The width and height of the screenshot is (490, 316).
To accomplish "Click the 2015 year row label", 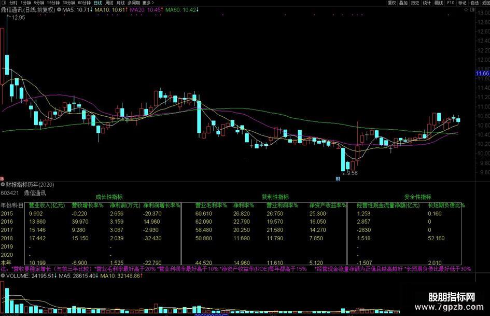I will (7, 214).
